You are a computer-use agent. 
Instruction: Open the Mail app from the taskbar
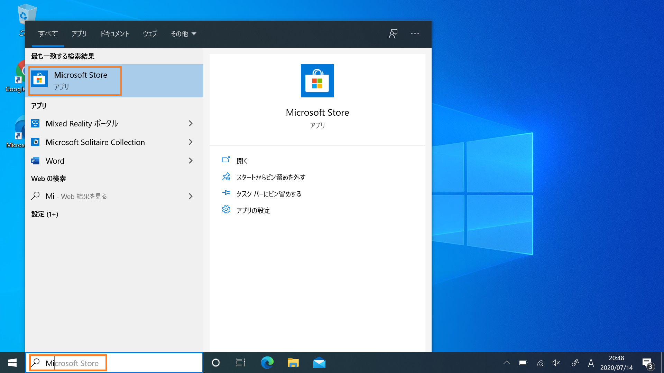tap(319, 363)
